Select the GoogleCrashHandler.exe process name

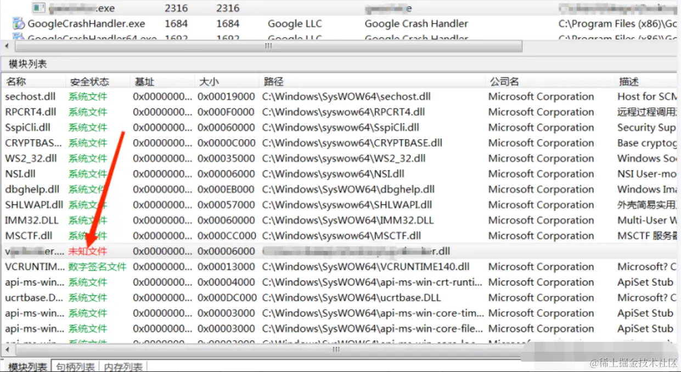(x=86, y=24)
